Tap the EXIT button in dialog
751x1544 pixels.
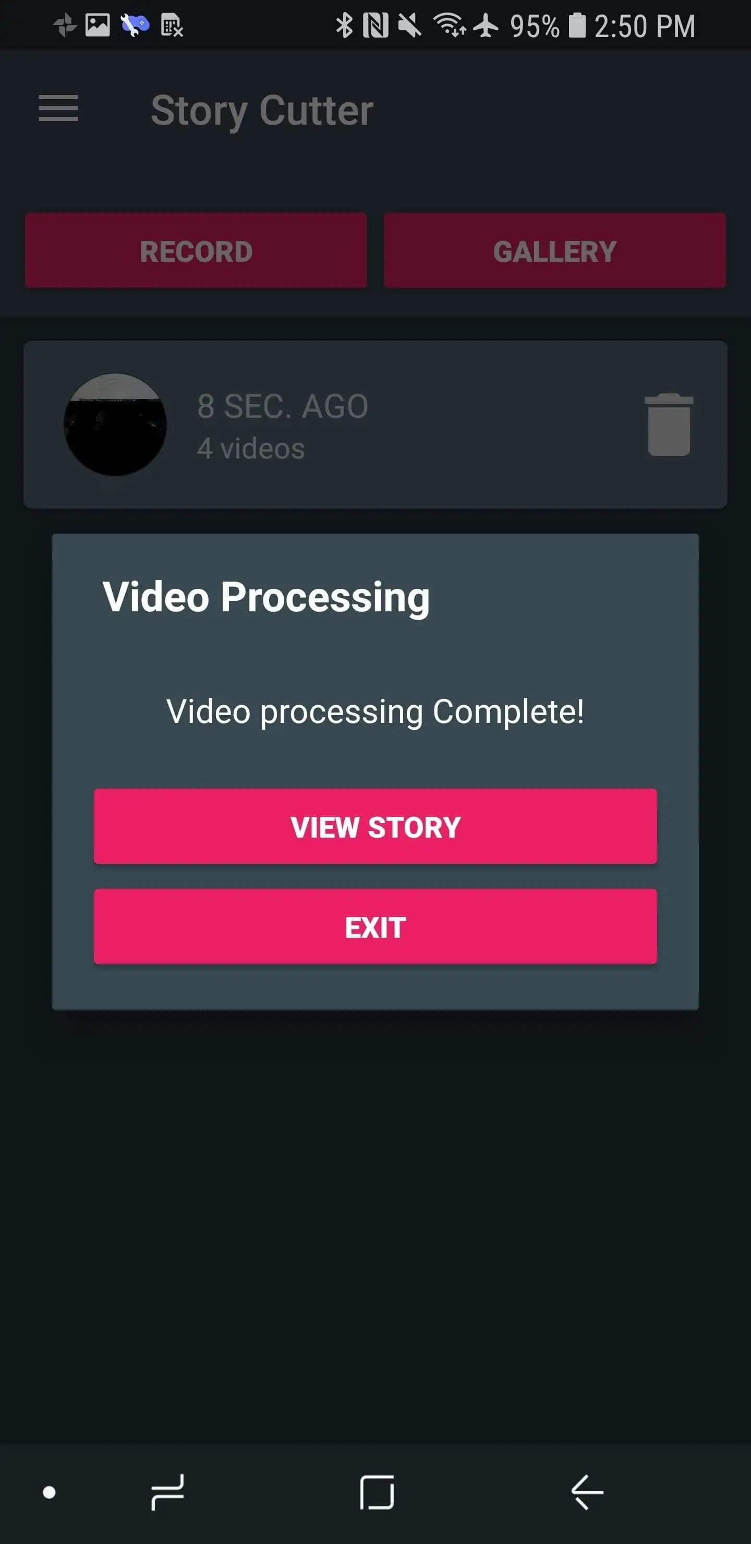point(375,926)
